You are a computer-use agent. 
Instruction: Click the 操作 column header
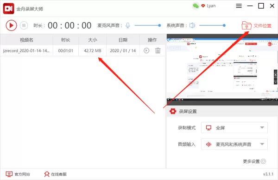152,40
